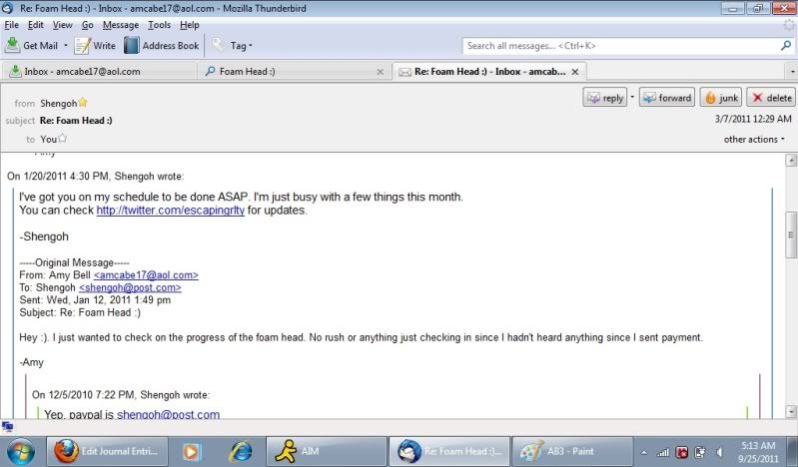Screen dimensions: 798x467
Task: Open the reply options dropdown arrow
Action: pyautogui.click(x=632, y=97)
